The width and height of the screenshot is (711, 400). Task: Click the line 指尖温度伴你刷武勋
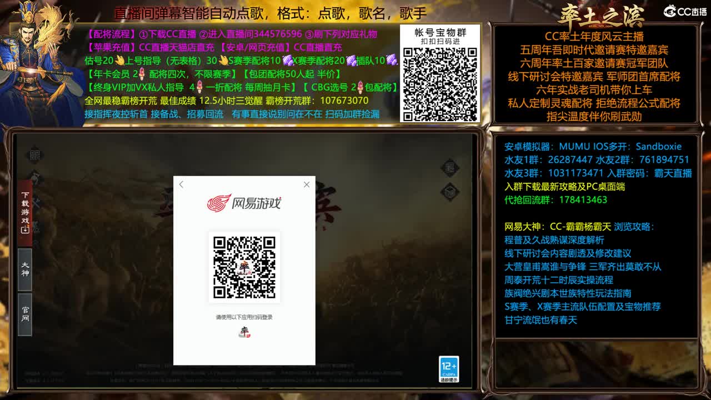594,117
